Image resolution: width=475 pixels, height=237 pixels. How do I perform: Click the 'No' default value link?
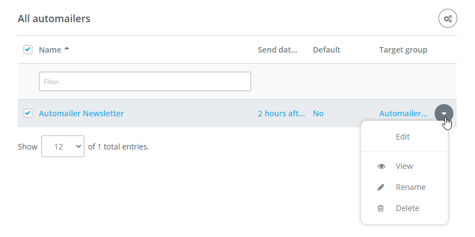[318, 114]
